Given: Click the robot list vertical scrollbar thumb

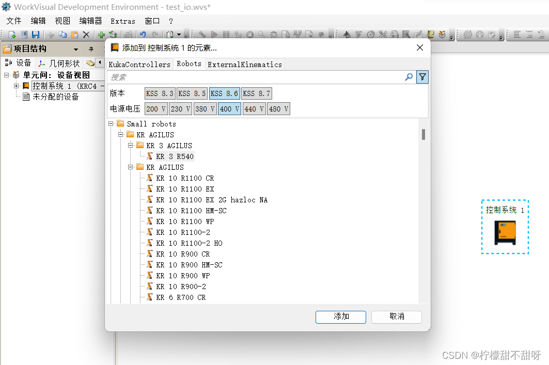Looking at the screenshot, I should [x=423, y=134].
